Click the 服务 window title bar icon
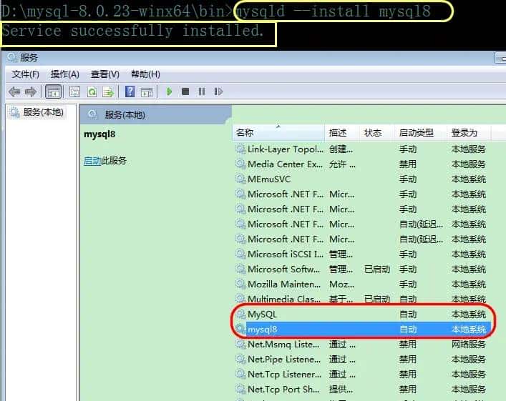Viewport: 506px width, 401px height. point(13,57)
